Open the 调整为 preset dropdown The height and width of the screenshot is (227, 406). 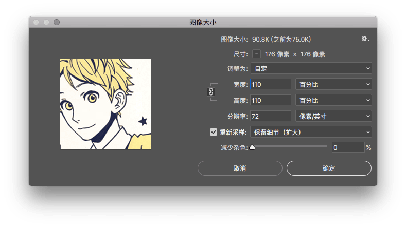pos(311,68)
